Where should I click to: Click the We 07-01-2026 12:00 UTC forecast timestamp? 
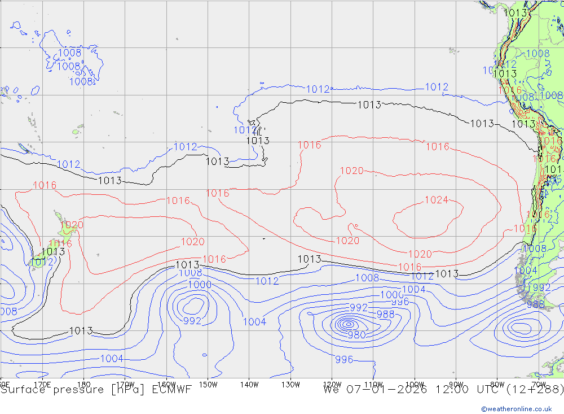(443, 390)
